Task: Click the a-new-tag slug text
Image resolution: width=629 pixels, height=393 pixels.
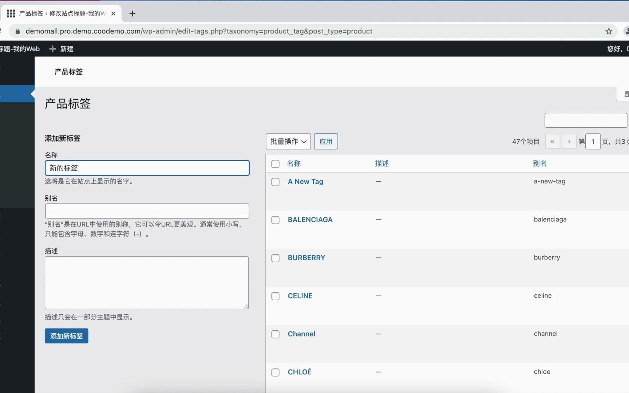Action: (x=550, y=181)
